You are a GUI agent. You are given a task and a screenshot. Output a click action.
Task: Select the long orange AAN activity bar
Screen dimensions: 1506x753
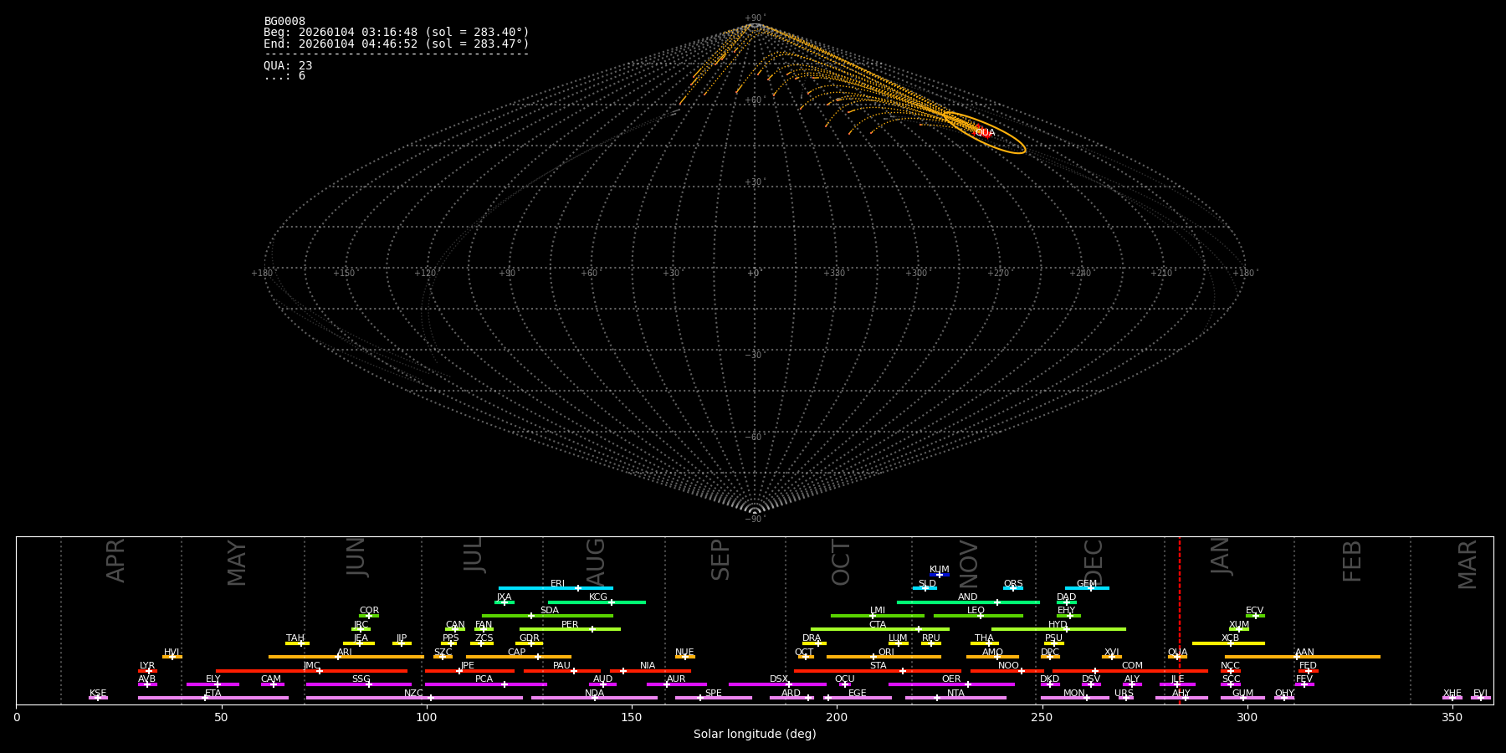click(1339, 657)
